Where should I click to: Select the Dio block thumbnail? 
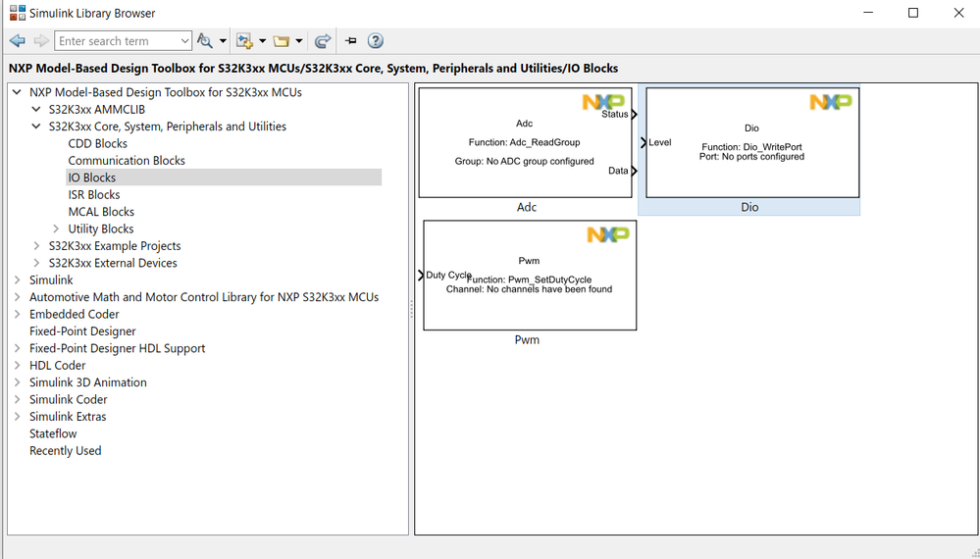point(752,142)
